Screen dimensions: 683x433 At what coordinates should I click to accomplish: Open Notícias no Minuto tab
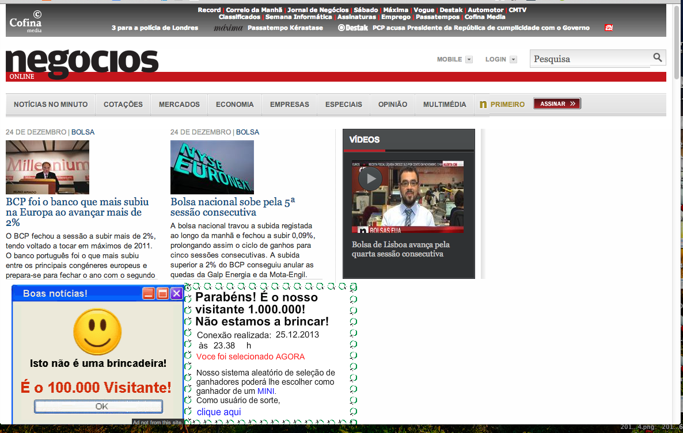pos(51,104)
